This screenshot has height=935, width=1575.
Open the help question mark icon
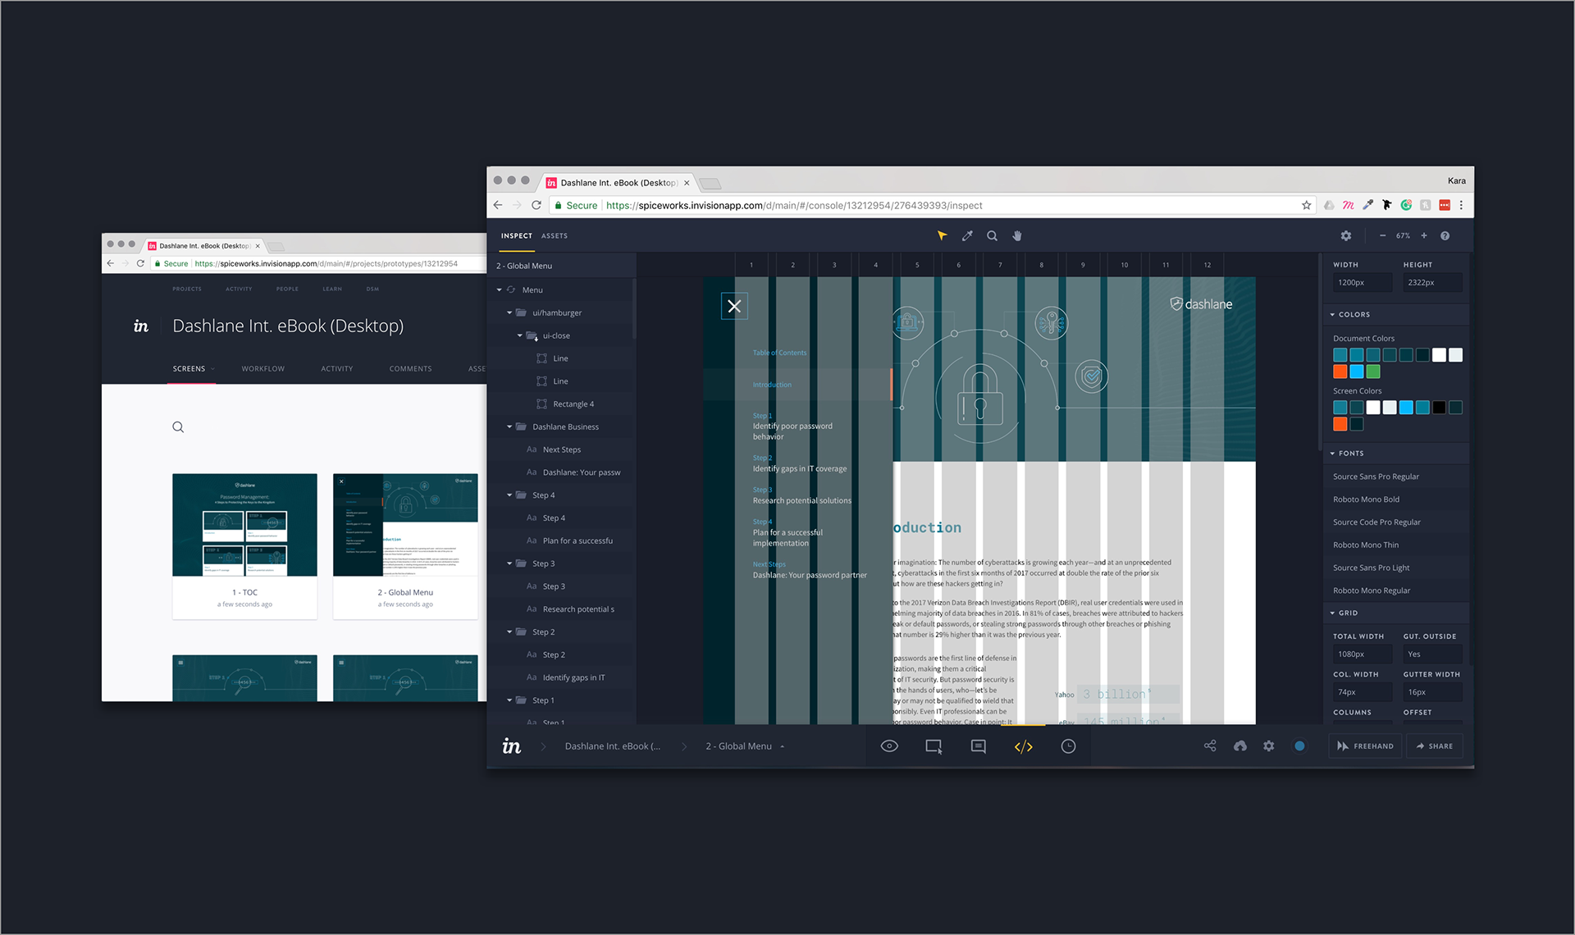[x=1445, y=235]
